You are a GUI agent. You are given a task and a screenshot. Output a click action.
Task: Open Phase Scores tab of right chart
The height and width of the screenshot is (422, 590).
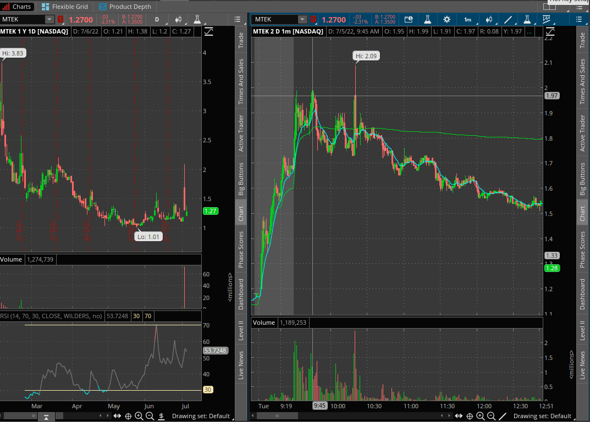pos(582,250)
